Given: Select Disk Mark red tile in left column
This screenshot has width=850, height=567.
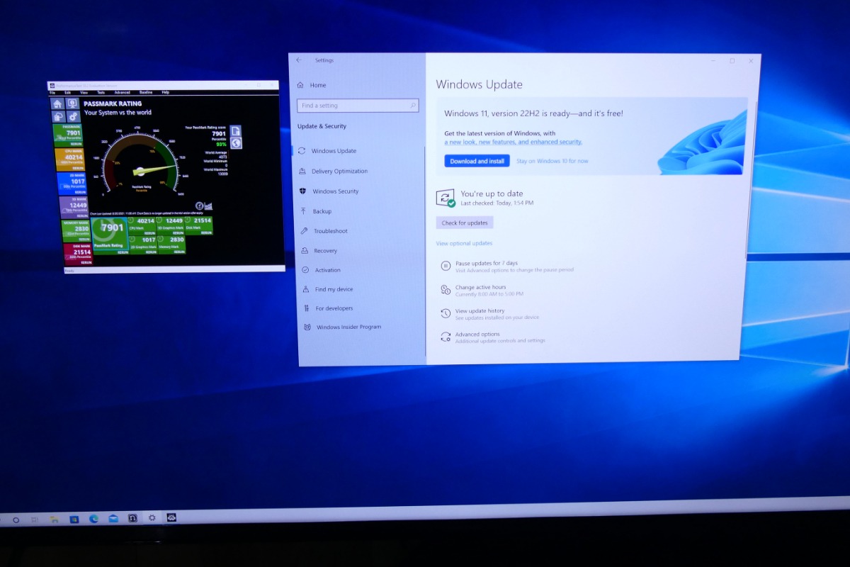Looking at the screenshot, I should pyautogui.click(x=78, y=254).
